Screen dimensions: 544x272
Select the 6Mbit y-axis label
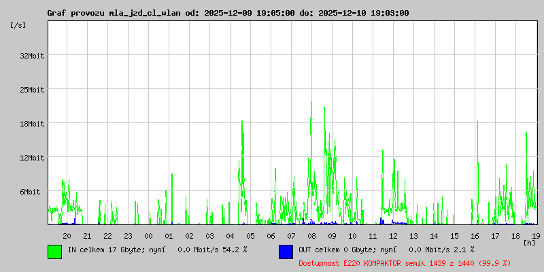click(30, 192)
